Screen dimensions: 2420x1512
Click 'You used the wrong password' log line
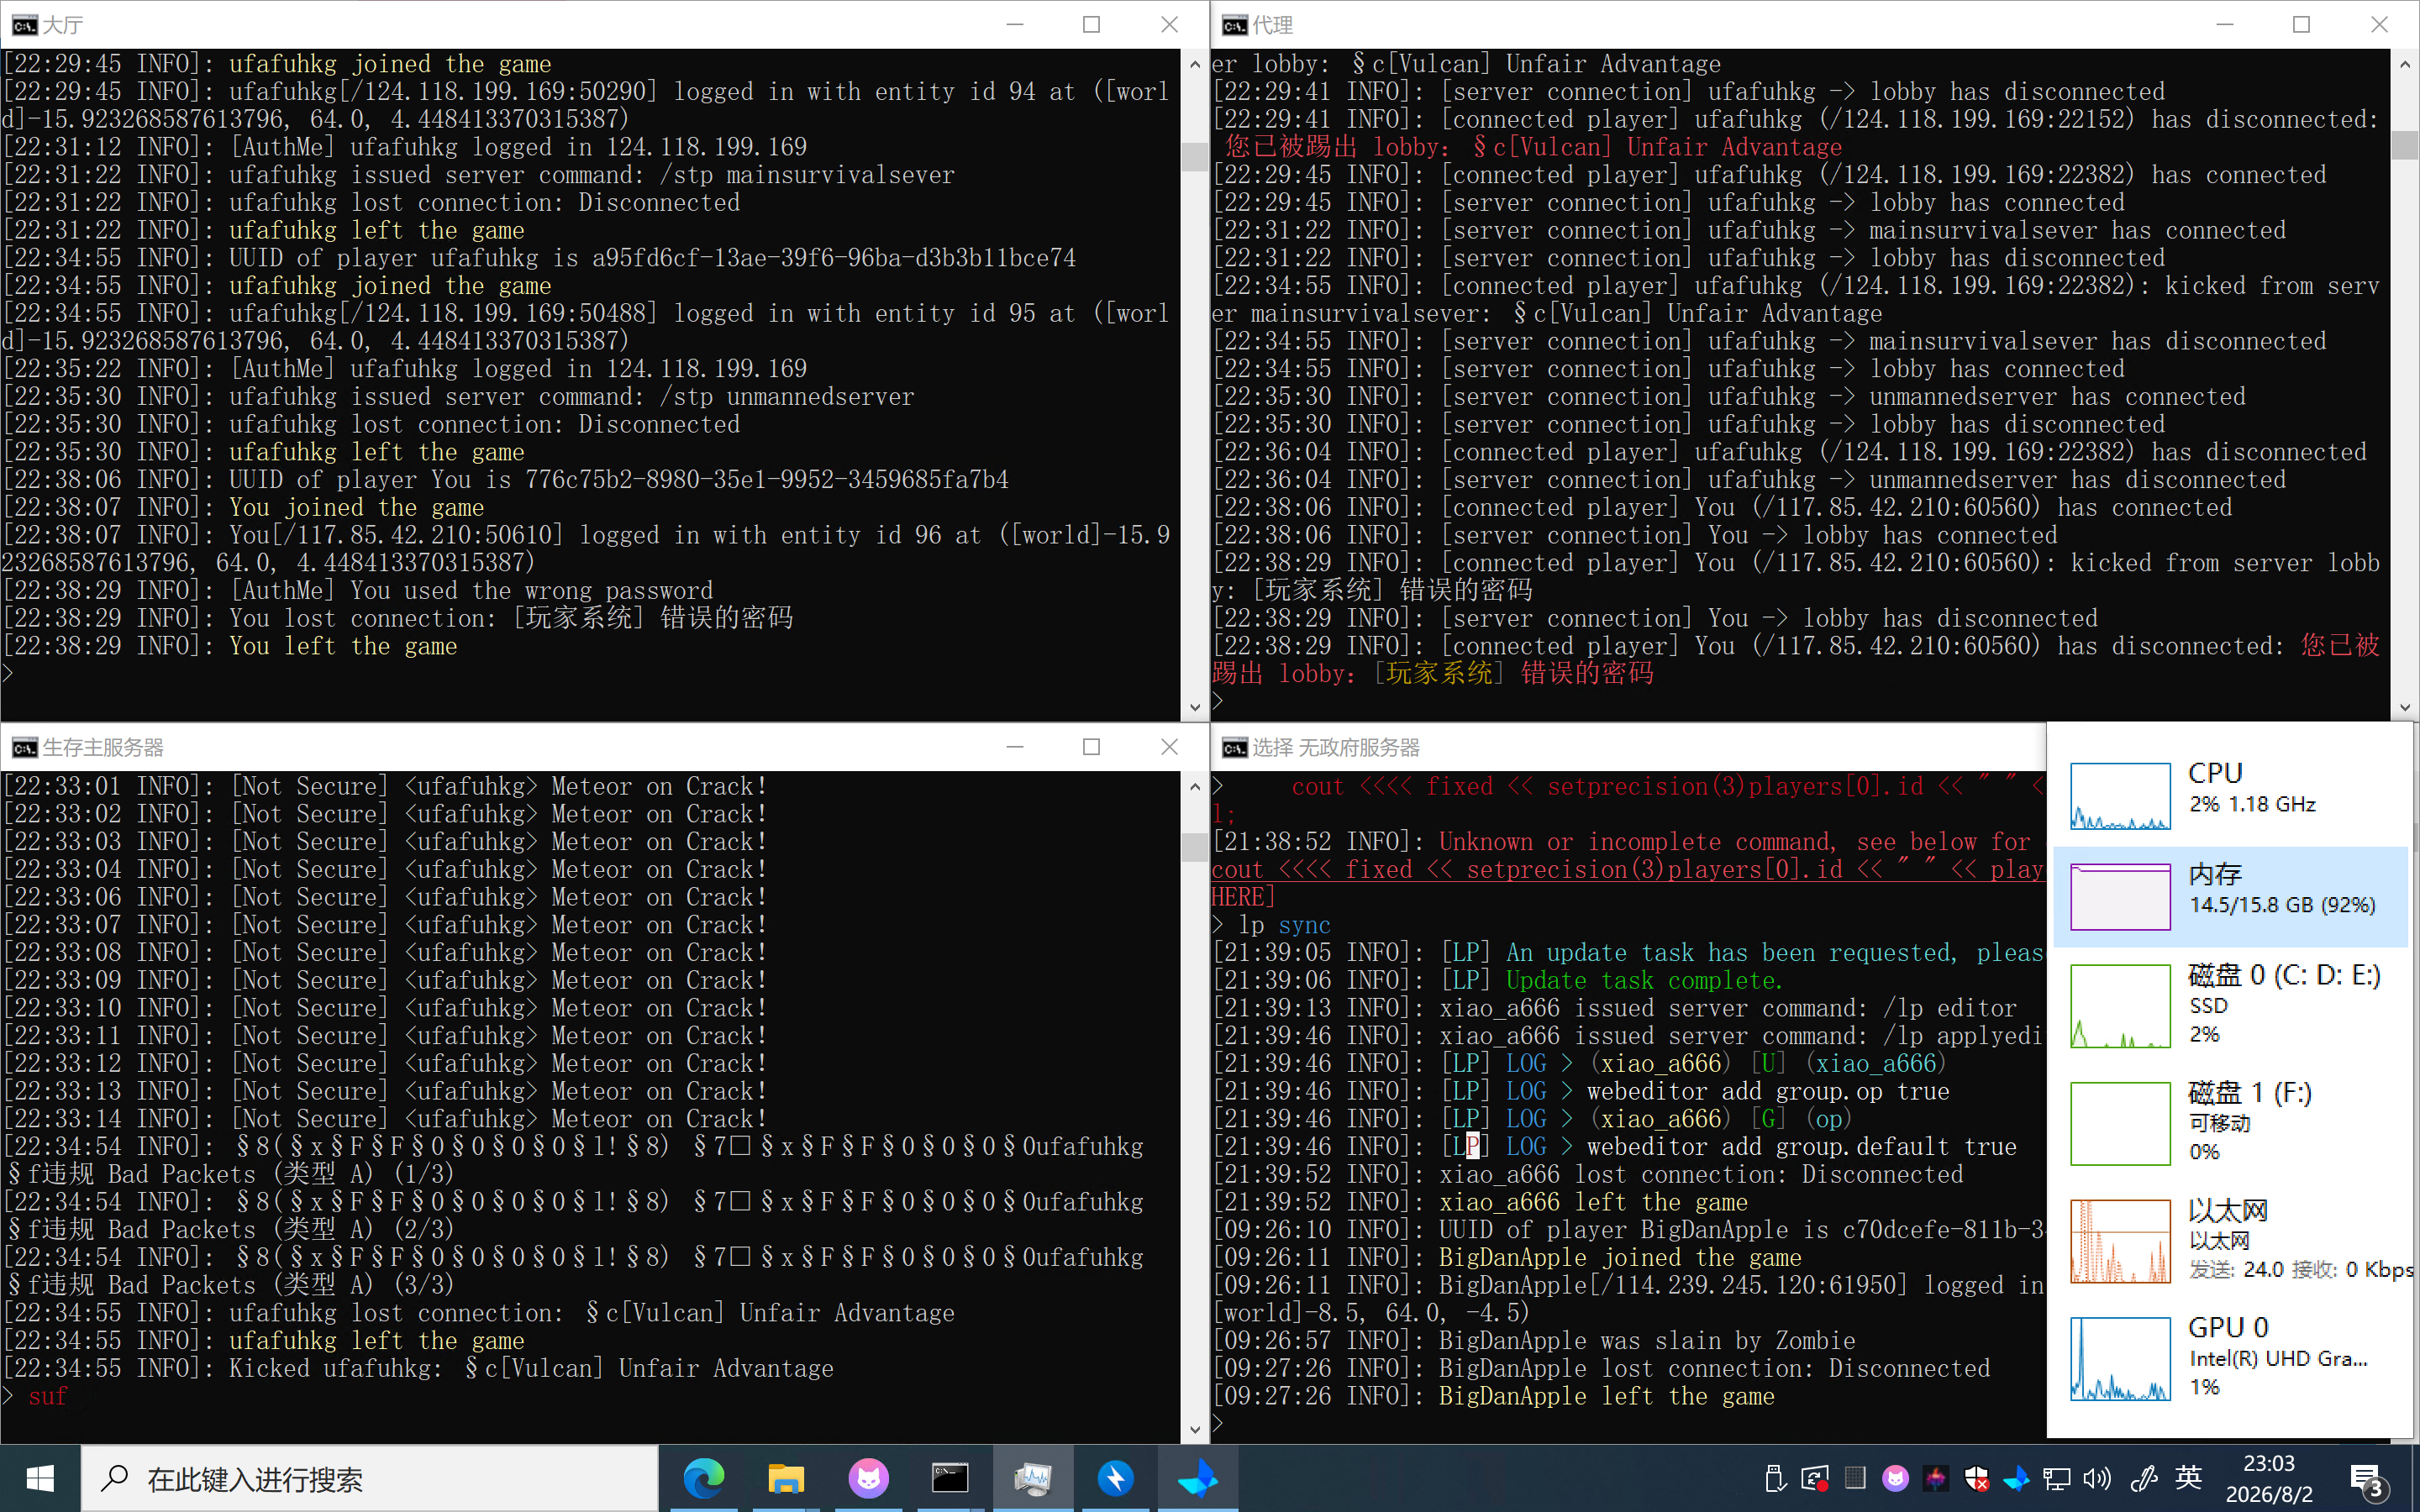tap(357, 590)
